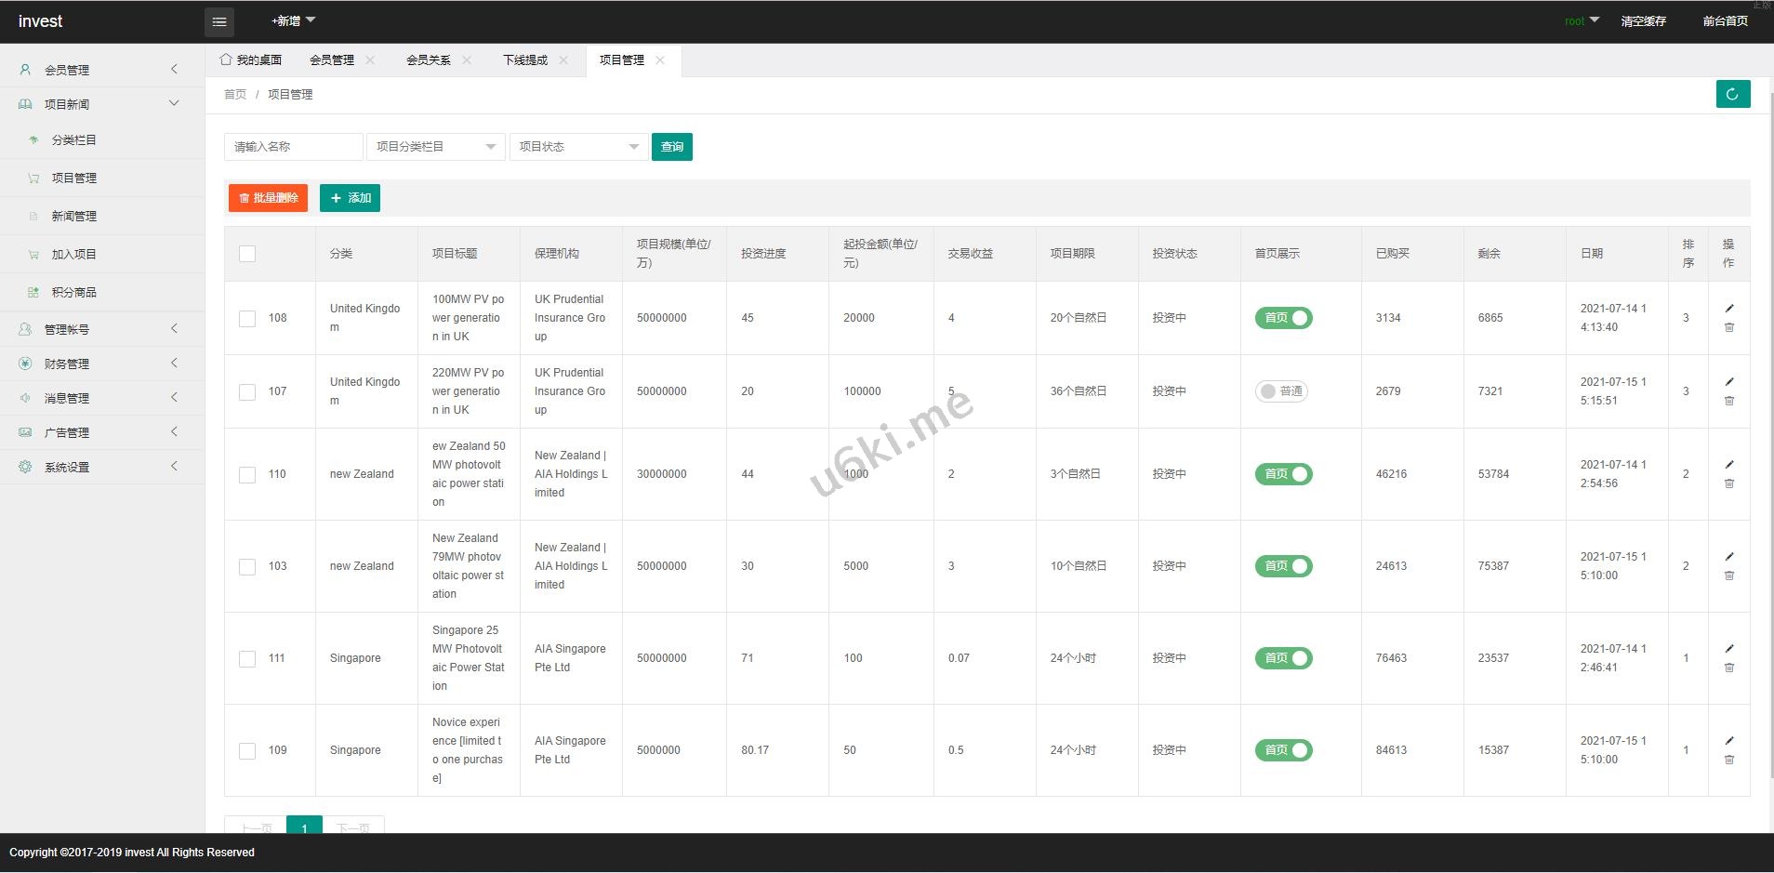This screenshot has height=873, width=1774.
Task: Click edit pencil icon for row 111
Action: [x=1729, y=648]
